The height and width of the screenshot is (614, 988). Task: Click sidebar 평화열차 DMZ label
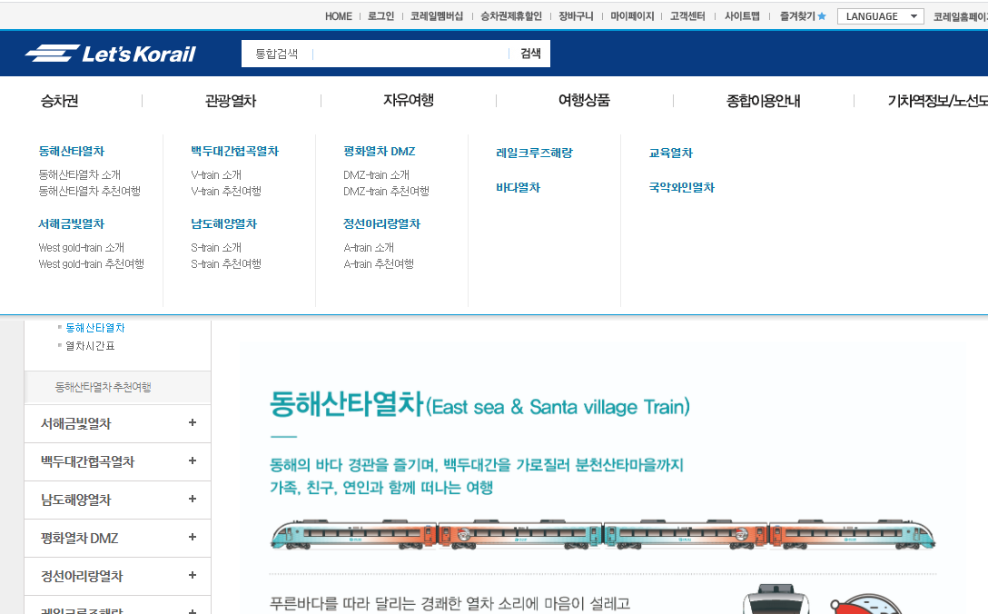coord(79,538)
